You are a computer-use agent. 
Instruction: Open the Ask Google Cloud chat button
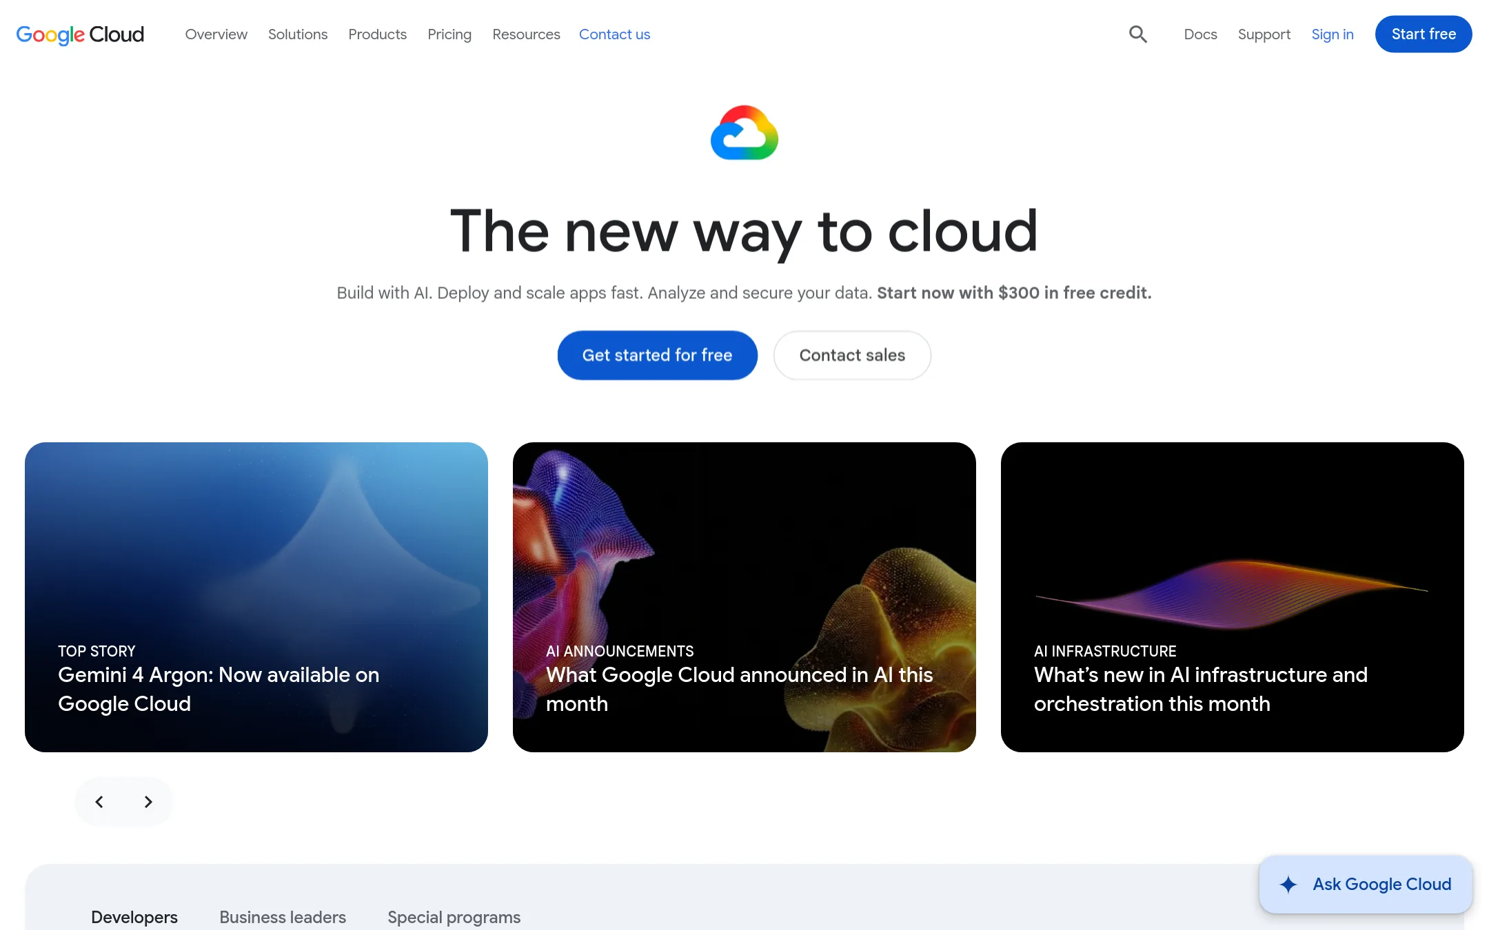click(x=1366, y=885)
